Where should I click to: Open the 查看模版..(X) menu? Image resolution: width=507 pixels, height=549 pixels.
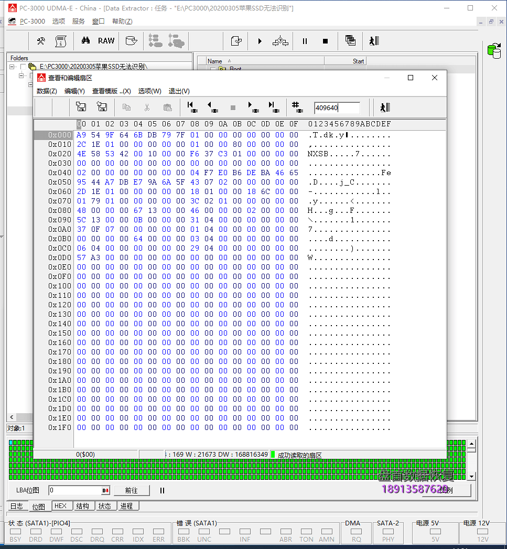pos(111,91)
